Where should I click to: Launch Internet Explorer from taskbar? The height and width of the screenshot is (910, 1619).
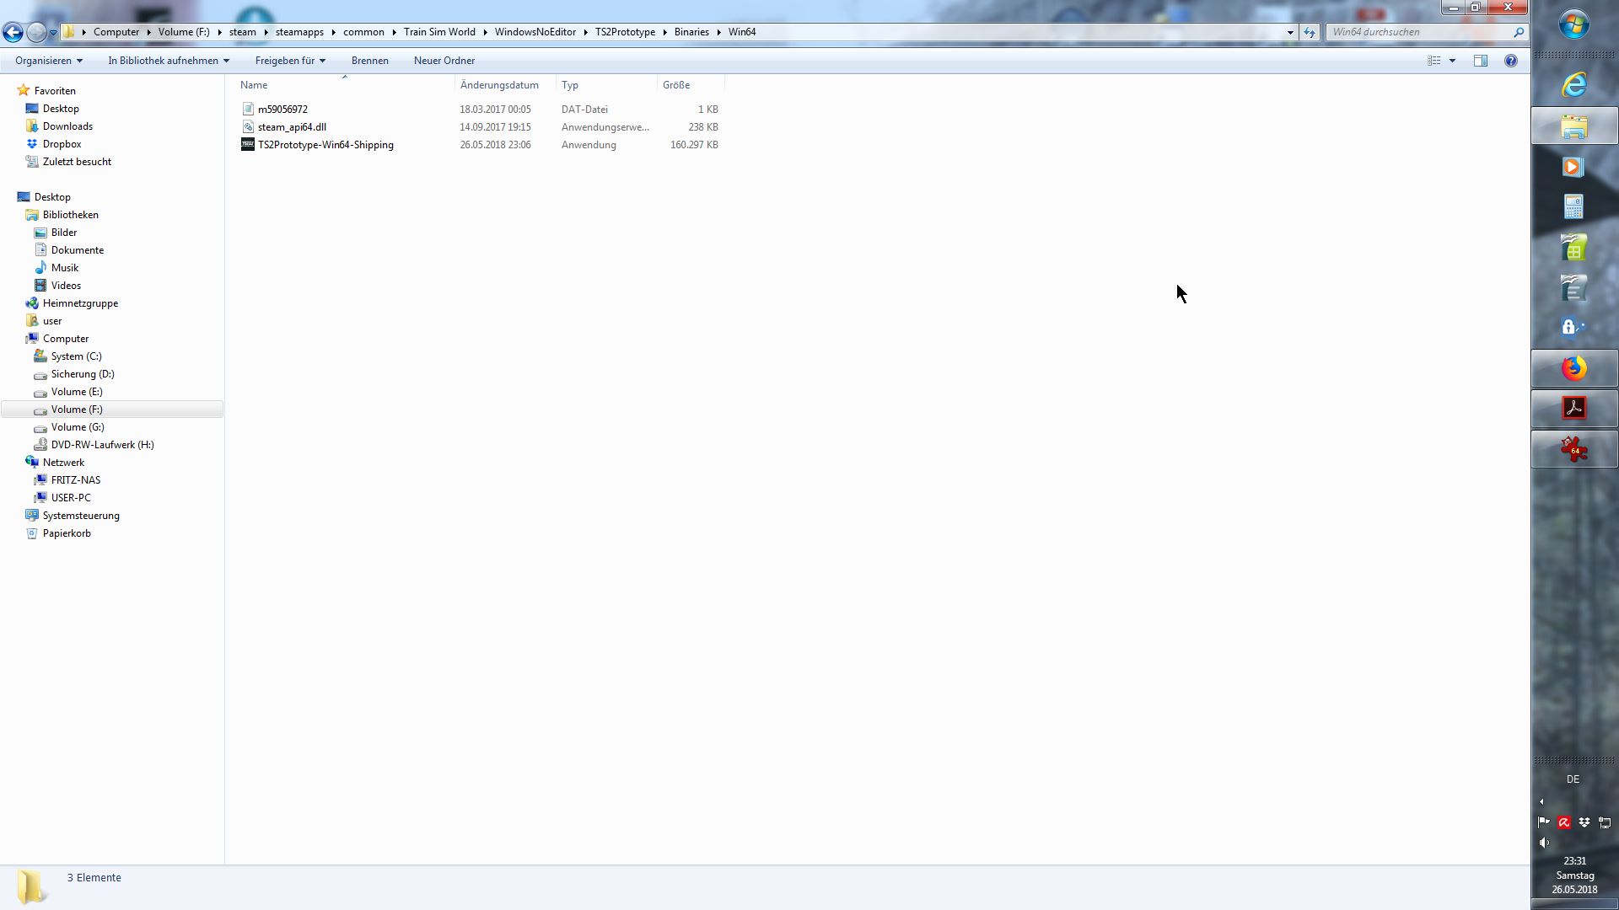click(x=1573, y=85)
